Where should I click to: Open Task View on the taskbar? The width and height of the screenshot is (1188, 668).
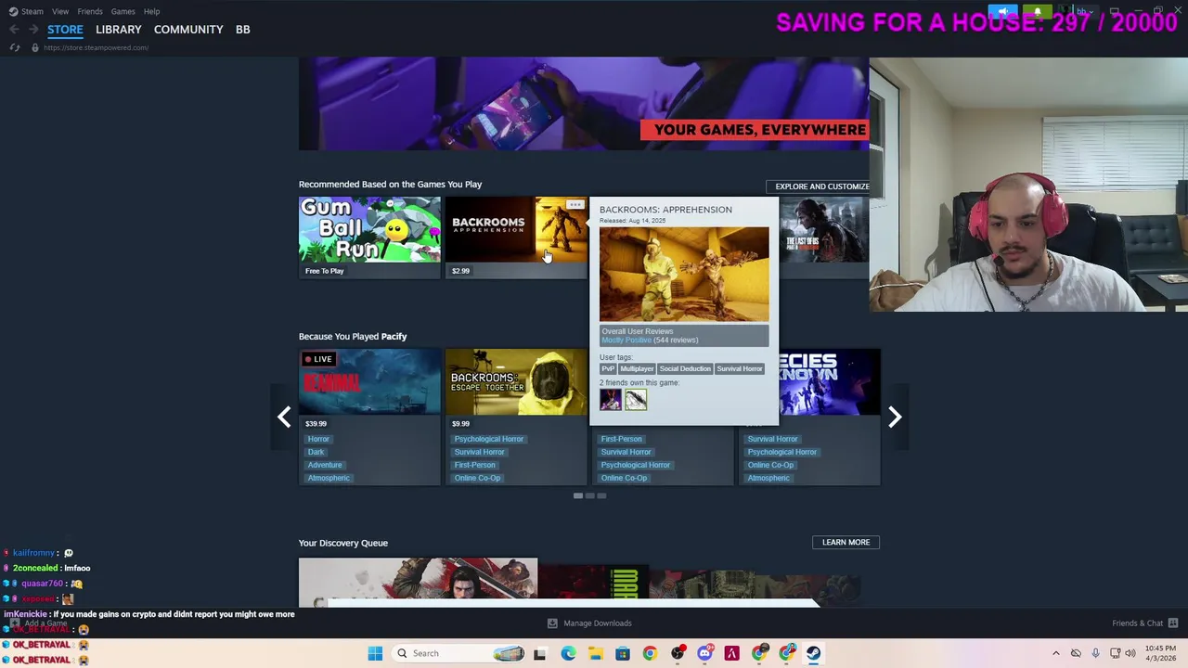pos(539,653)
